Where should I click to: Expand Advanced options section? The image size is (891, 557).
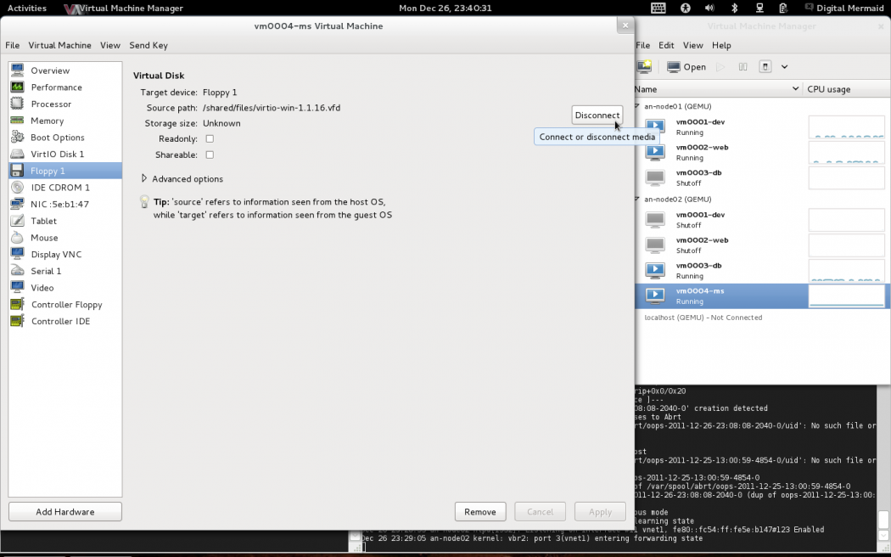tap(144, 179)
